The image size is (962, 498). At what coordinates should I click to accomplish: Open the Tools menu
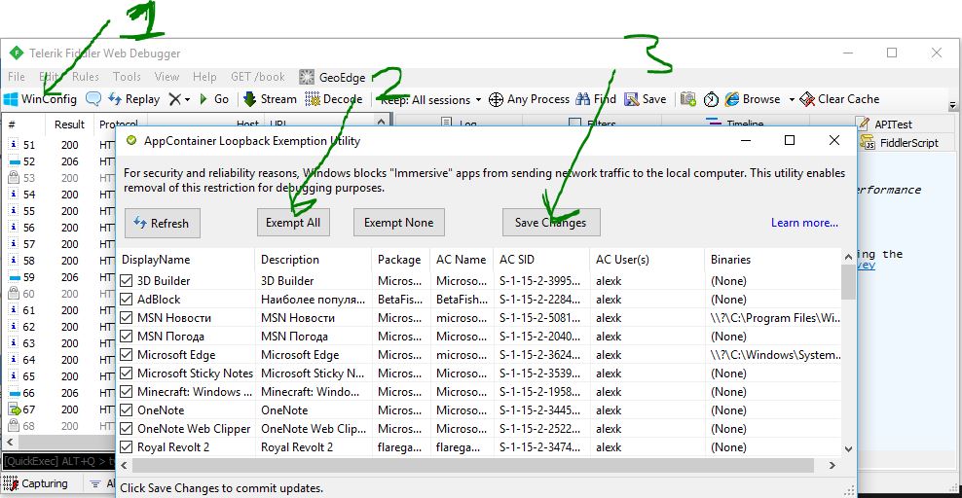pyautogui.click(x=127, y=77)
